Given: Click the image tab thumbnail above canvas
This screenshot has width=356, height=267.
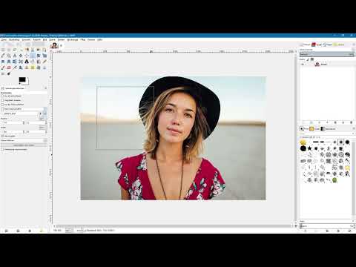Looking at the screenshot, I should point(54,45).
